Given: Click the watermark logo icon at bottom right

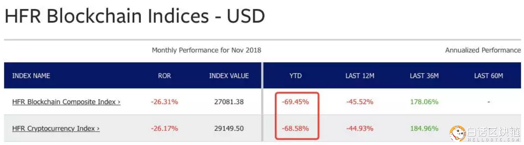Looking at the screenshot, I should pos(457,133).
